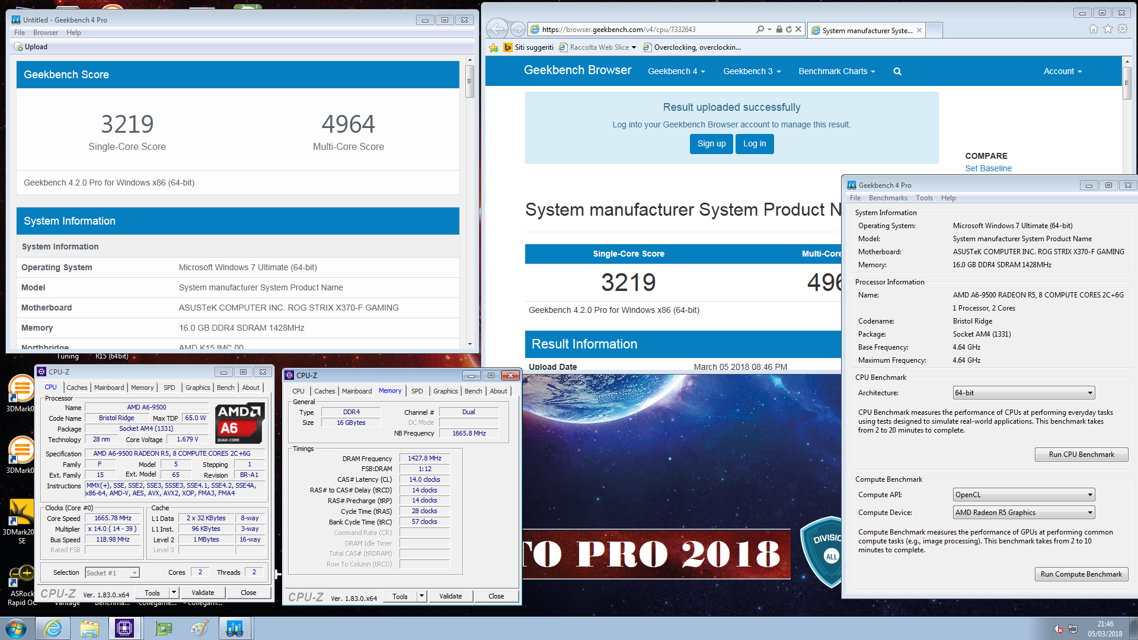Click the IE back navigation arrow
1138x640 pixels.
(x=497, y=29)
